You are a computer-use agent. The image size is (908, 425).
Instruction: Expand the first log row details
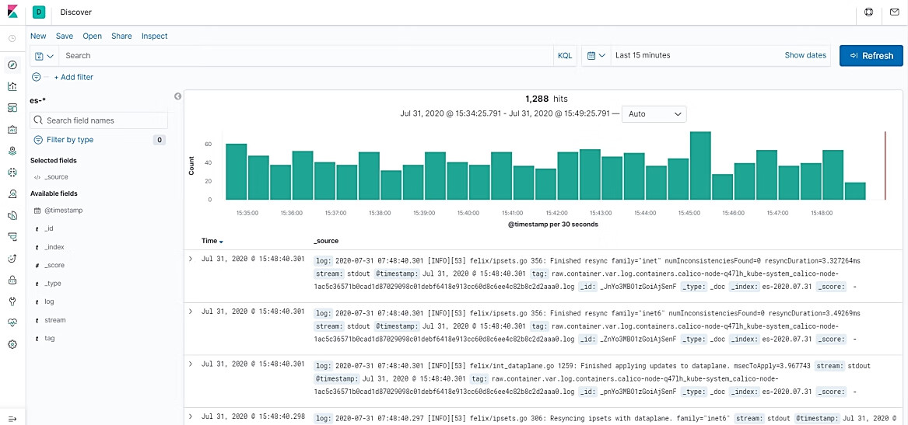pyautogui.click(x=191, y=258)
